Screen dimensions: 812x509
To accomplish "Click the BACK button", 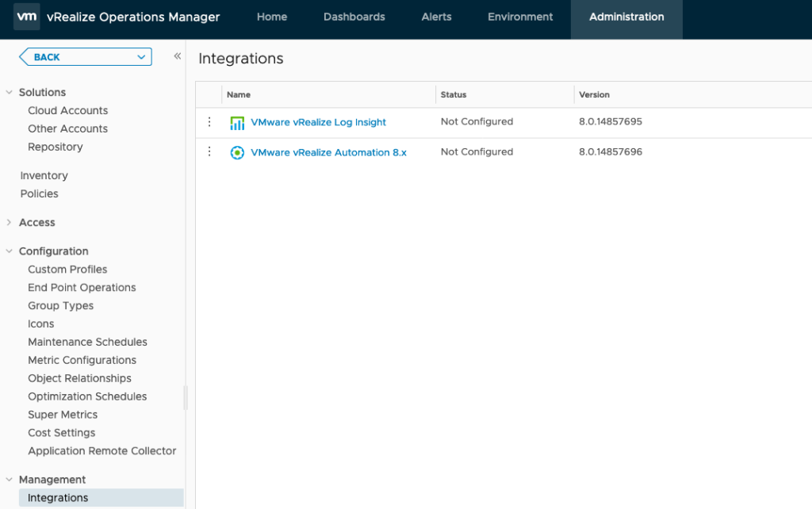I will (x=86, y=57).
